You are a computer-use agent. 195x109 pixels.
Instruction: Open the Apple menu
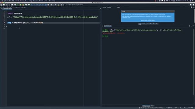[x=2, y=1]
